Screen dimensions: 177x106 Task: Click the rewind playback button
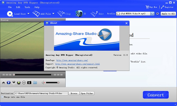click(x=4, y=83)
